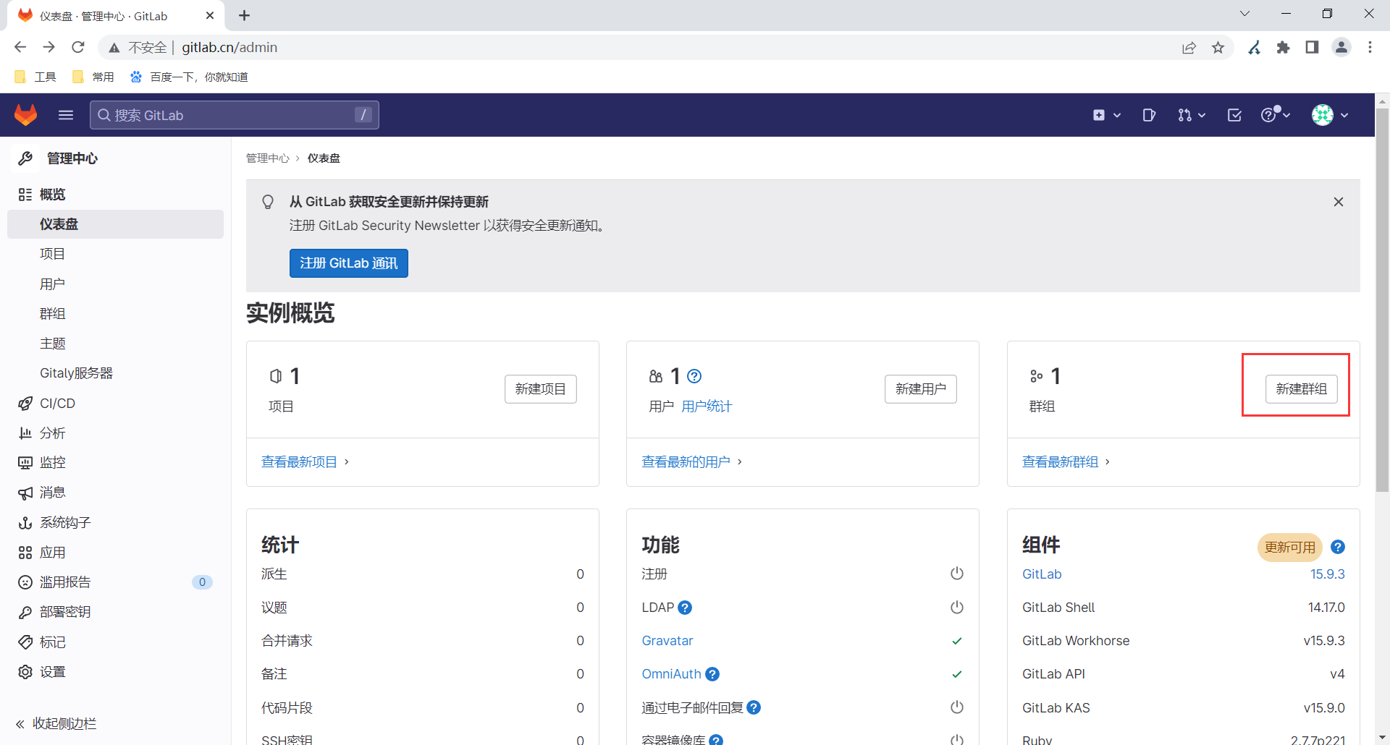The height and width of the screenshot is (745, 1390).
Task: Click the 新建群组 button
Action: 1302,389
